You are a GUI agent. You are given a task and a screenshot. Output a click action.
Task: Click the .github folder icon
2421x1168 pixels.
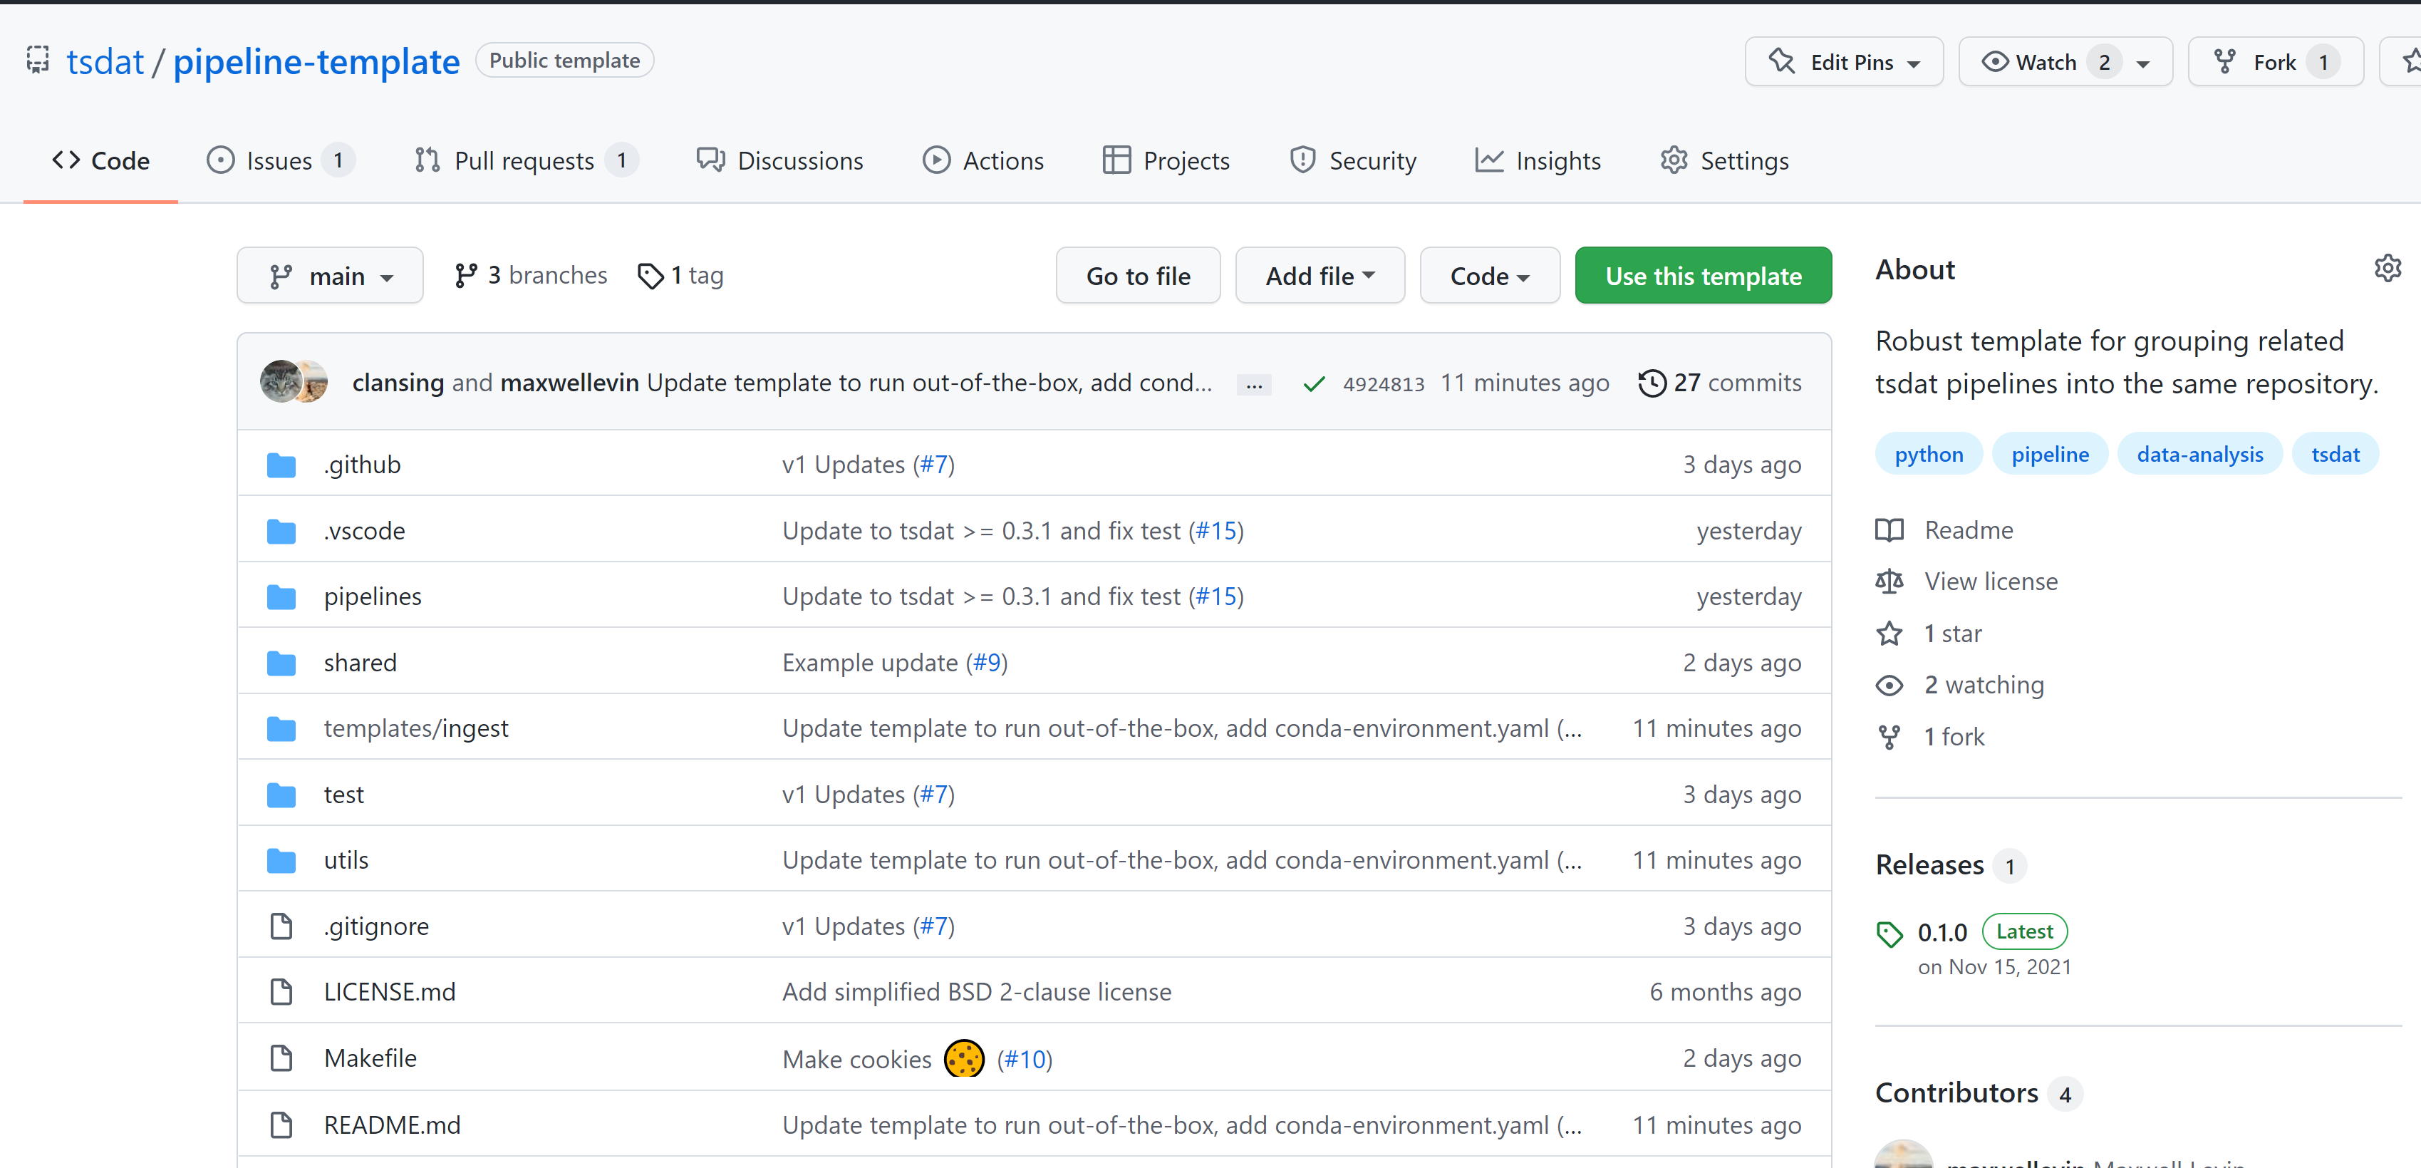(x=281, y=464)
